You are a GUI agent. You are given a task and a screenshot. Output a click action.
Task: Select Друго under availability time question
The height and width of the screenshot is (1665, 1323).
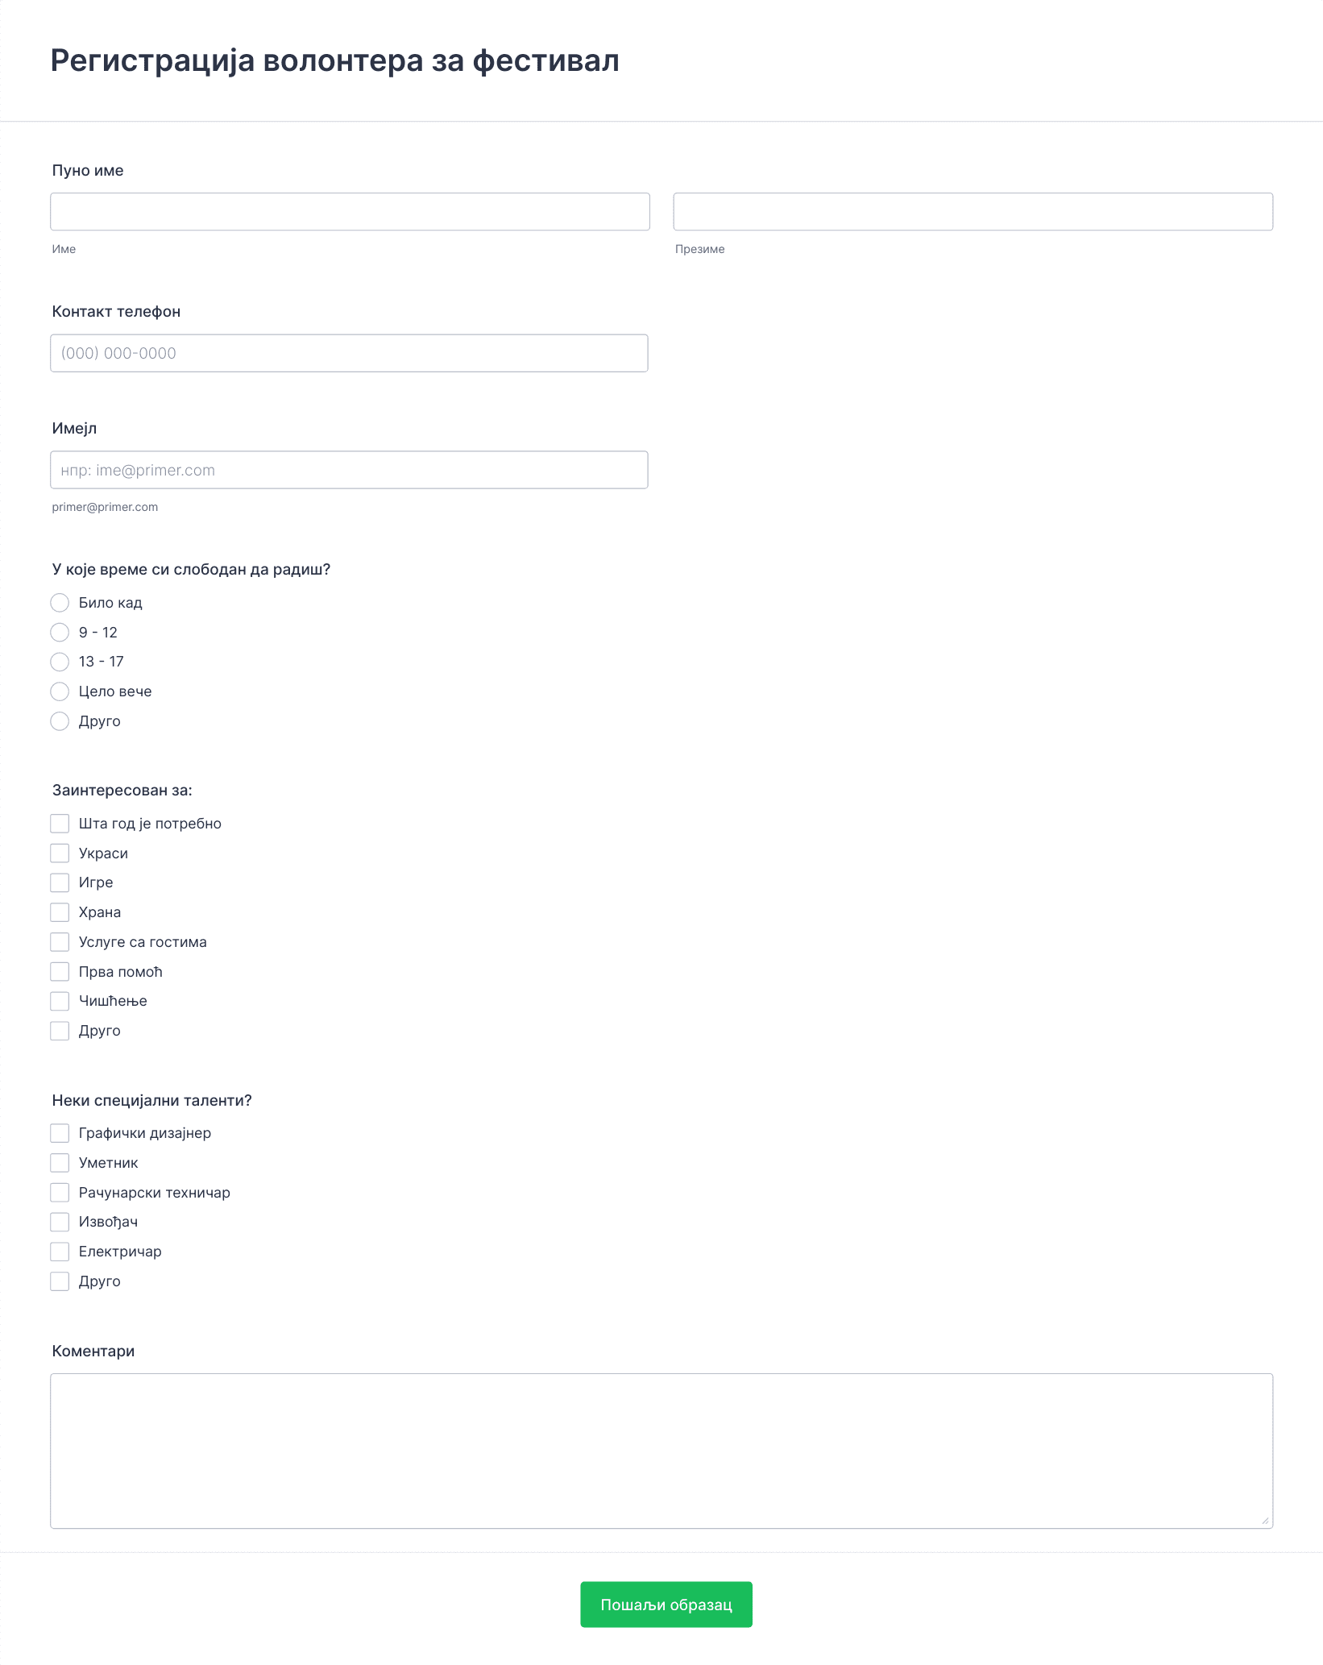coord(60,721)
